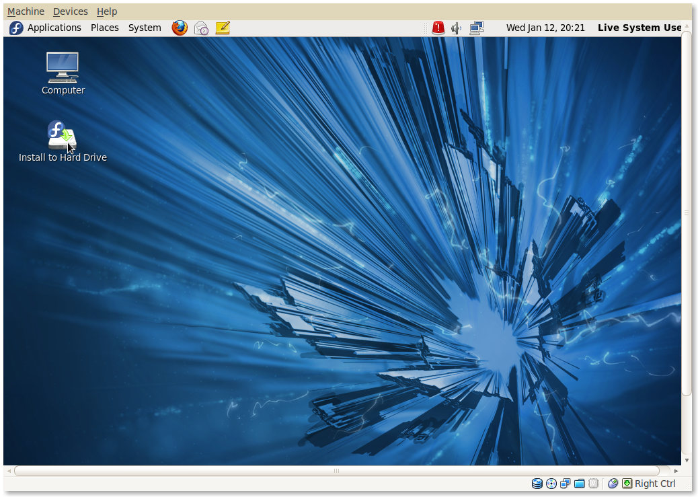Viewport: 698px width, 497px height.
Task: Open the Evolution mail launcher icon
Action: 200,28
